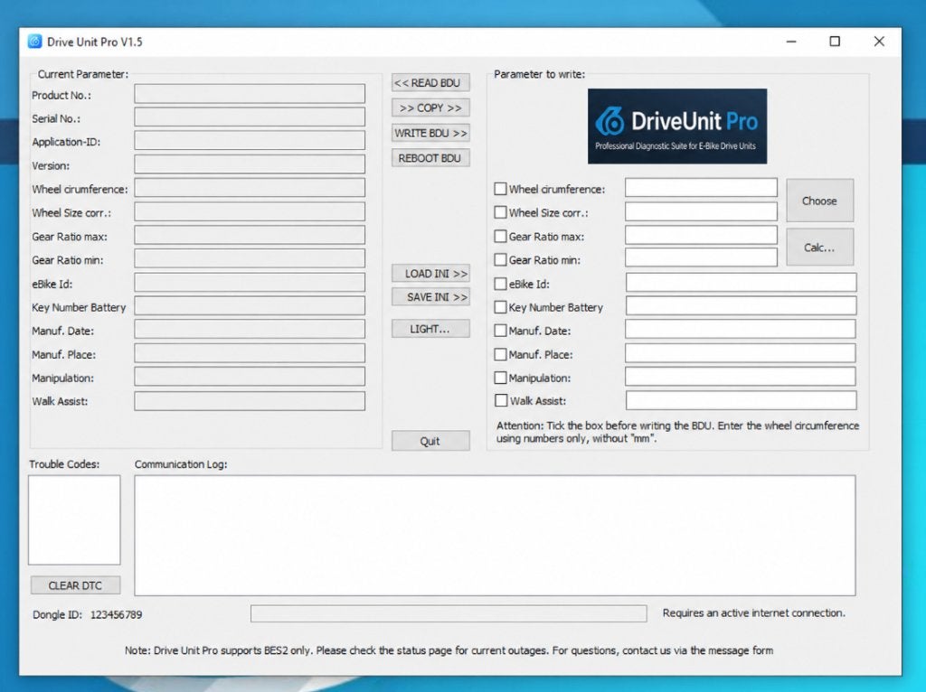
Task: Click the Drive Unit Pro title bar icon
Action: (35, 42)
